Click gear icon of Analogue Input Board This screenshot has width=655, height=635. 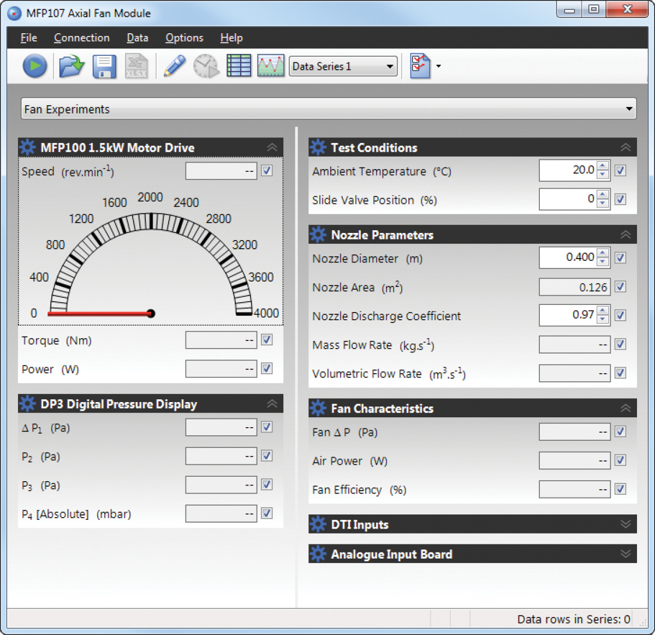(x=318, y=554)
